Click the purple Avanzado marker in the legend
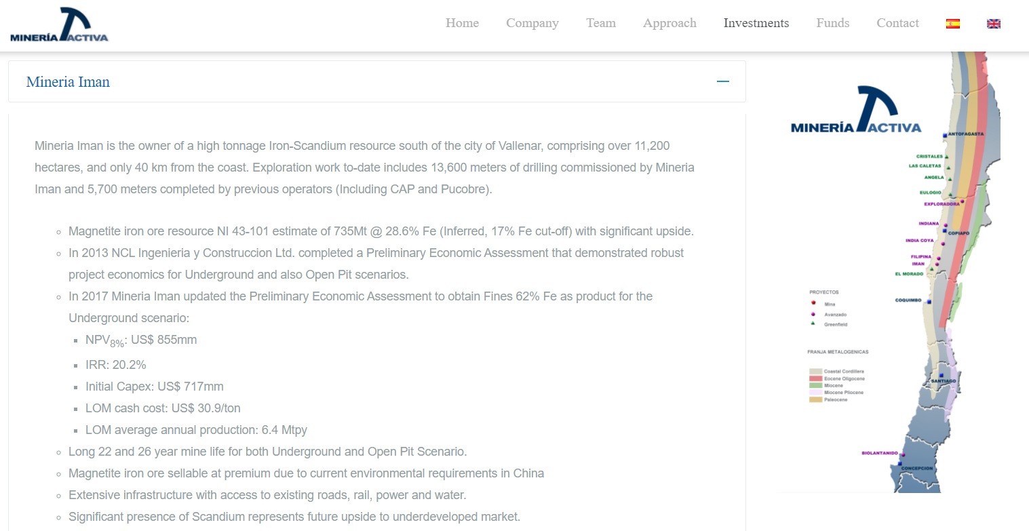Image resolution: width=1029 pixels, height=531 pixels. [x=813, y=314]
